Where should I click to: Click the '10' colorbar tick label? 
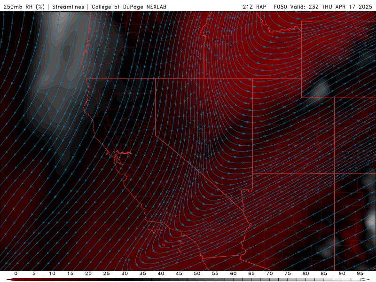[x=52, y=274]
